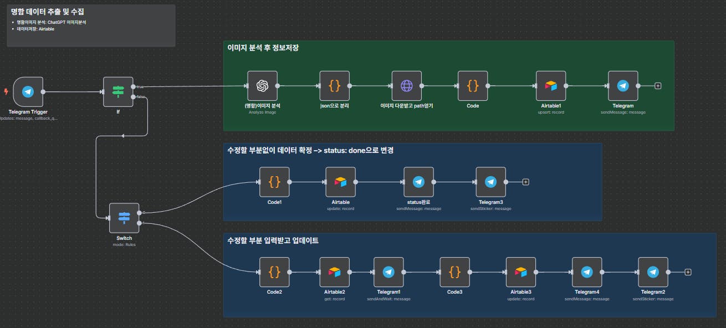Click the 수정할 부분없이 데이터 확정 group title
The width and height of the screenshot is (726, 328).
(310, 150)
